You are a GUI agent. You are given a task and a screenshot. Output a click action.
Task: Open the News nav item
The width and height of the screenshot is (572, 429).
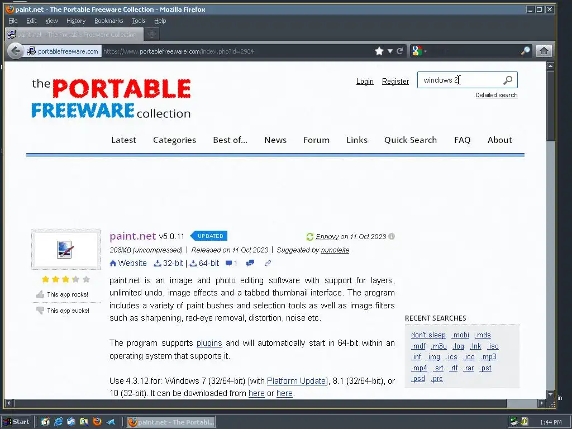(x=275, y=140)
